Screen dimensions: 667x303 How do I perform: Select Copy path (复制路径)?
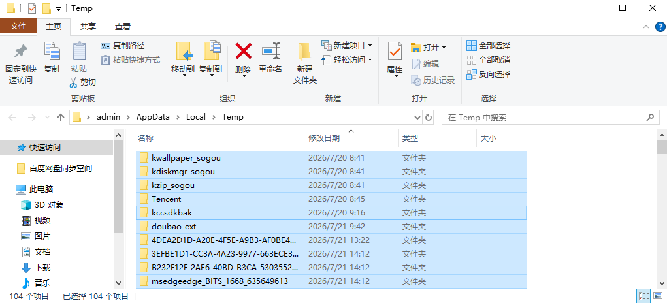(123, 46)
